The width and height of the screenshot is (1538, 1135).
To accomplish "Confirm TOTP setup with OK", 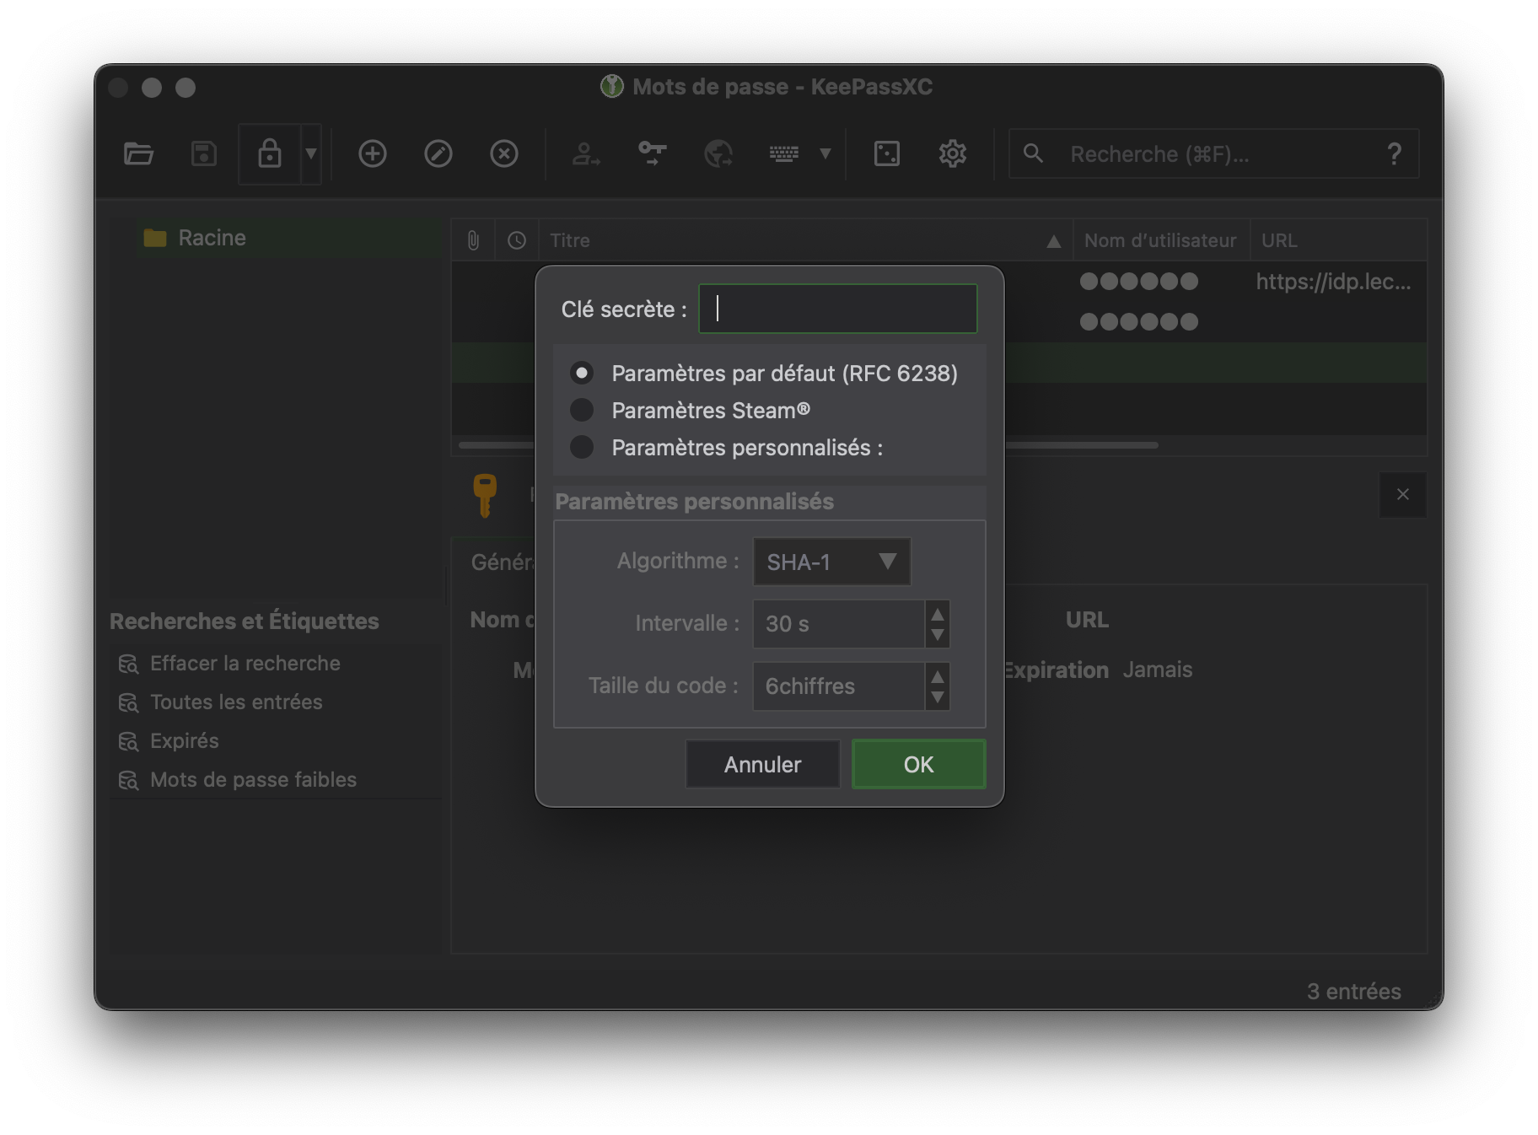I will pos(918,764).
